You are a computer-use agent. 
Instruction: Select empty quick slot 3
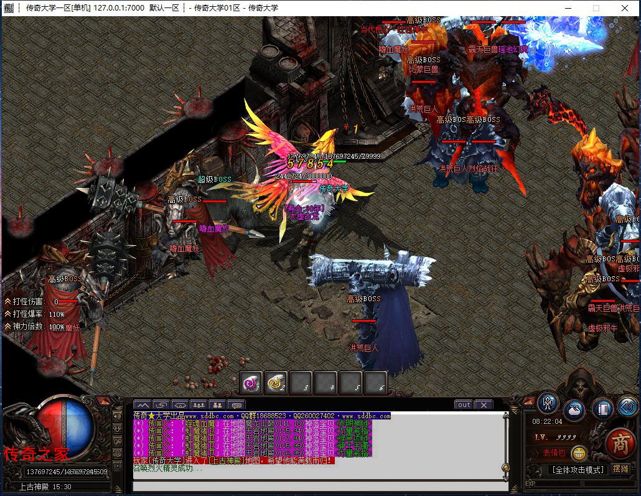(301, 383)
